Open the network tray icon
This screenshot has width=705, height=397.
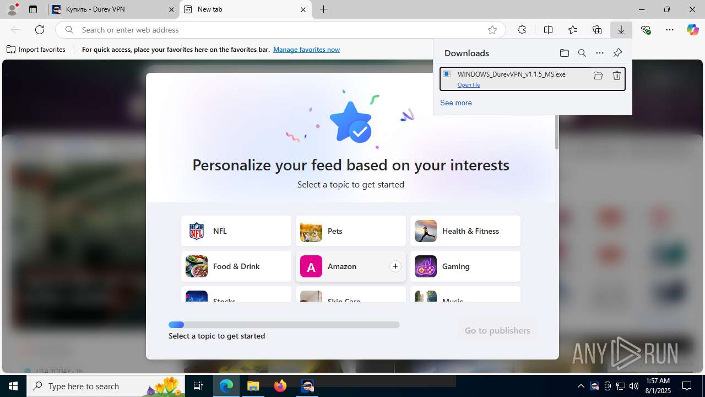[621, 386]
